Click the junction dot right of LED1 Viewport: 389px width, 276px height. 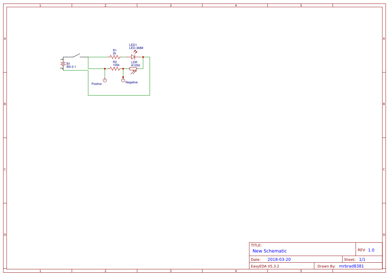tap(143, 57)
